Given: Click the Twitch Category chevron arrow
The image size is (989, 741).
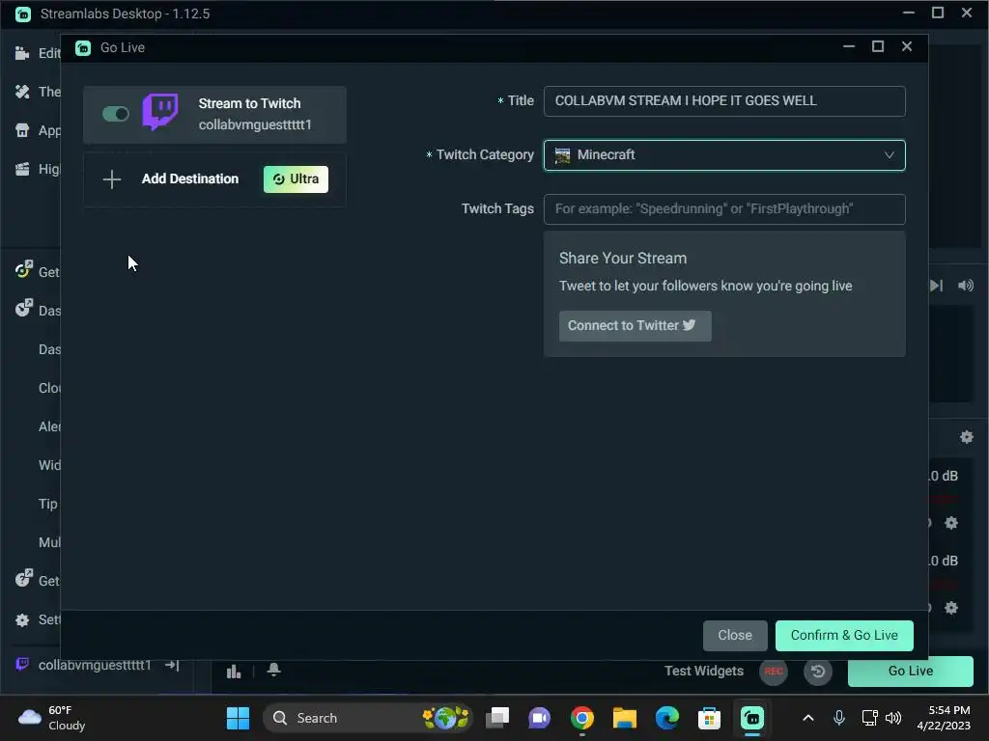Looking at the screenshot, I should click(x=889, y=155).
